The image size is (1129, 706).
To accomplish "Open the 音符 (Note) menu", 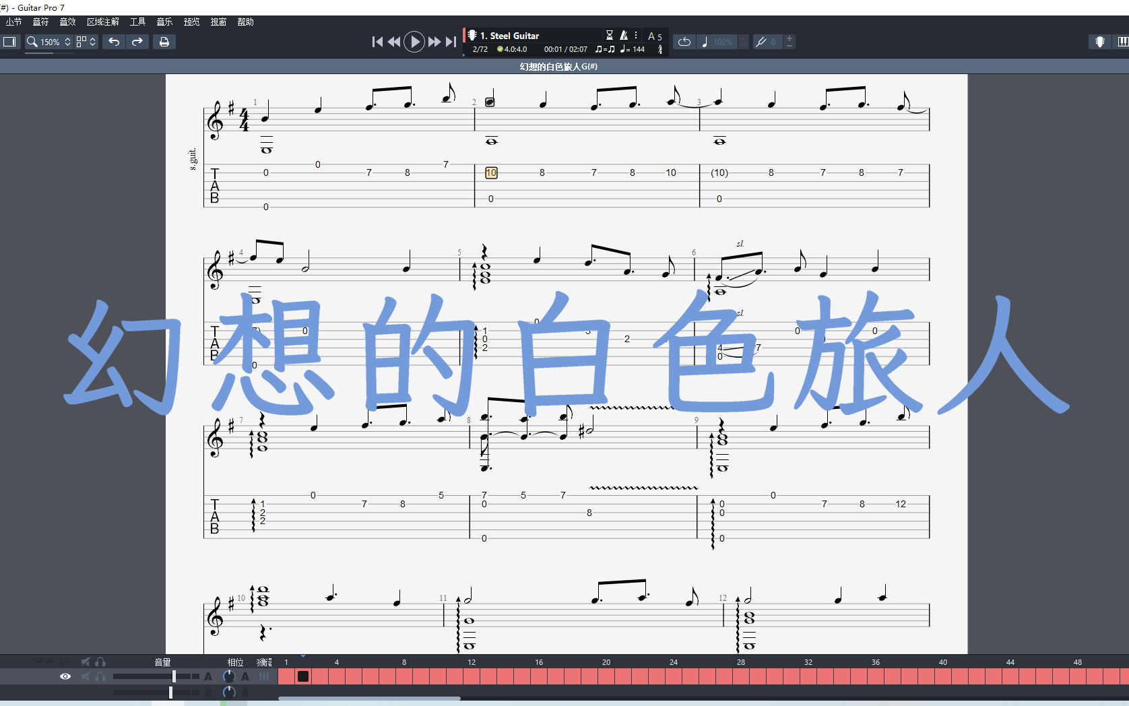I will coord(40,22).
